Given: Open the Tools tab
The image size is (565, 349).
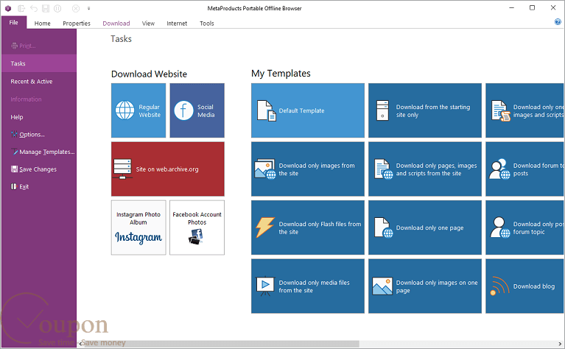Looking at the screenshot, I should 207,24.
